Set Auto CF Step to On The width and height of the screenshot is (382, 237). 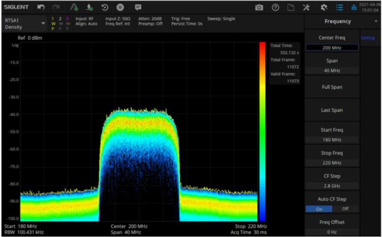pyautogui.click(x=319, y=209)
